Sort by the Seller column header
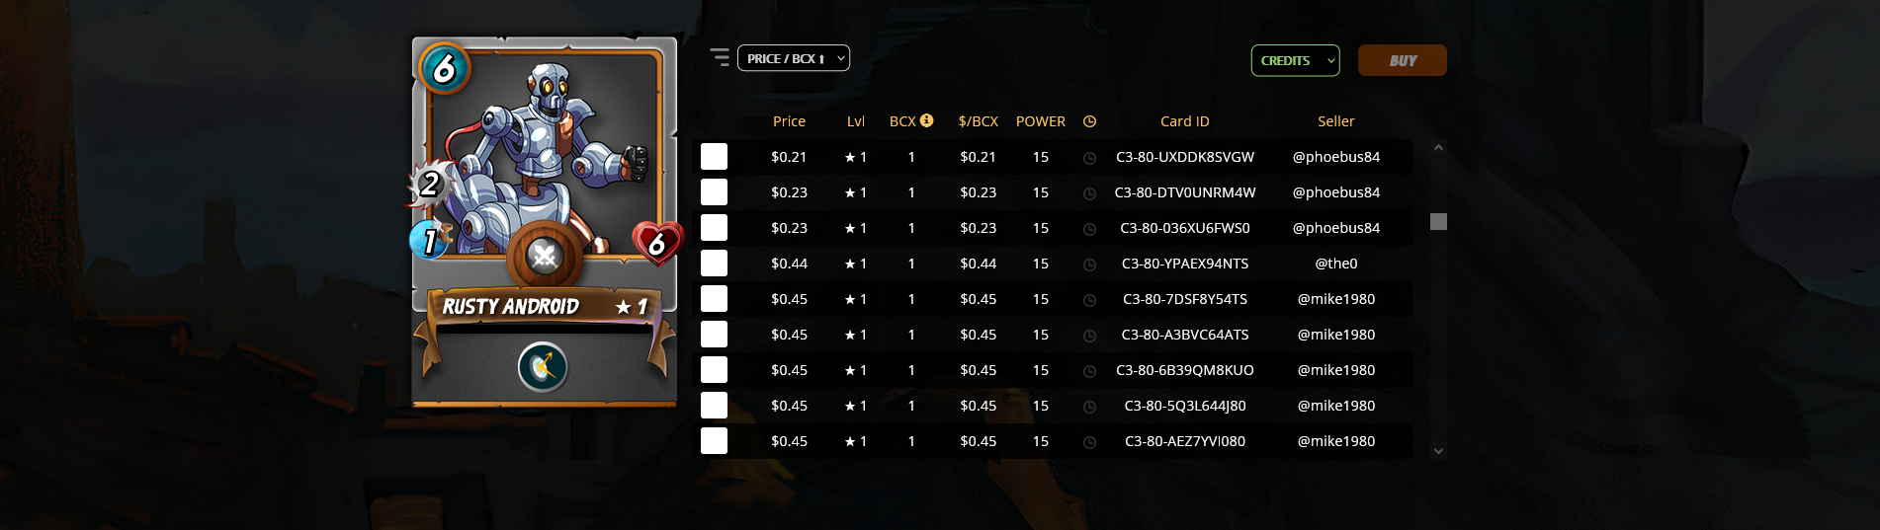1880x530 pixels. tap(1335, 121)
